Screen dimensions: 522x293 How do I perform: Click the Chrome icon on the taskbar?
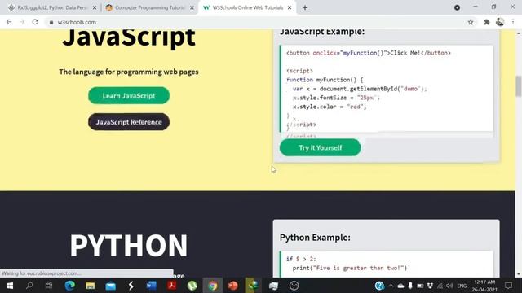tap(212, 286)
